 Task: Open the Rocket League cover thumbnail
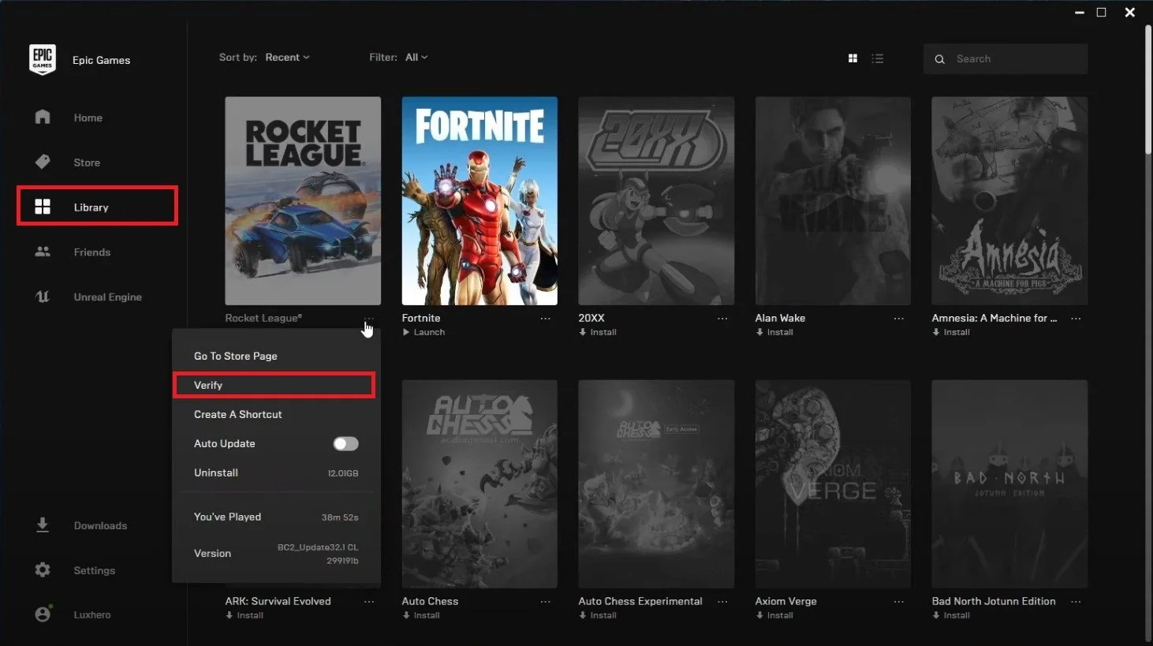(x=303, y=201)
